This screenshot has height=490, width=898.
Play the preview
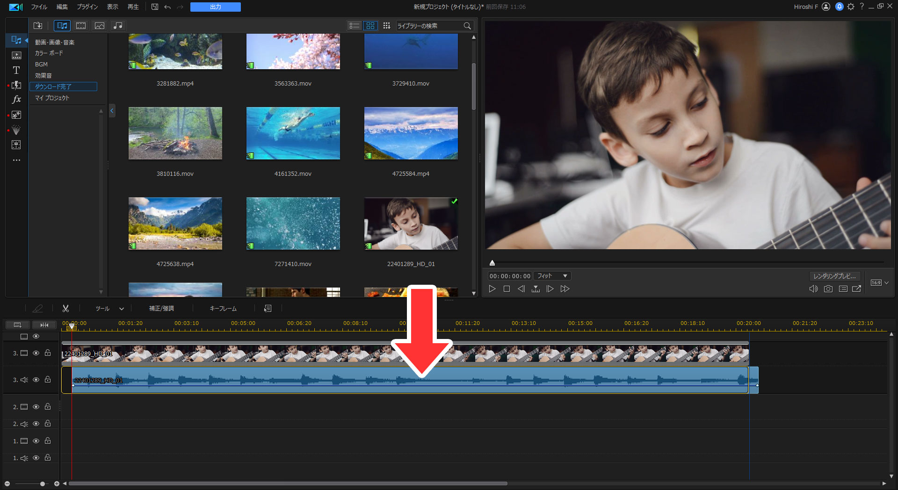(x=492, y=289)
